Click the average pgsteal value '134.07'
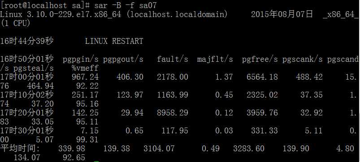Screen dimensions: 360x162 (27, 158)
